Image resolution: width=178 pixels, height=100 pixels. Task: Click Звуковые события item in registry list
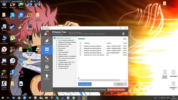pos(64,66)
